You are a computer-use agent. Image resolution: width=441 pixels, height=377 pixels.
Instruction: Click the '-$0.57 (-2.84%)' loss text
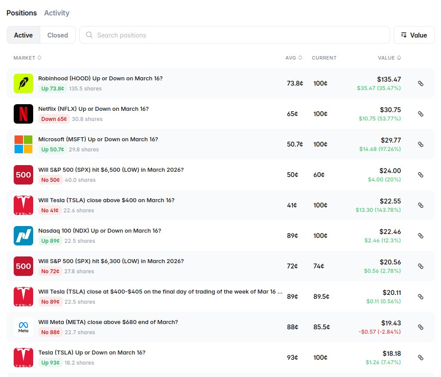380,332
